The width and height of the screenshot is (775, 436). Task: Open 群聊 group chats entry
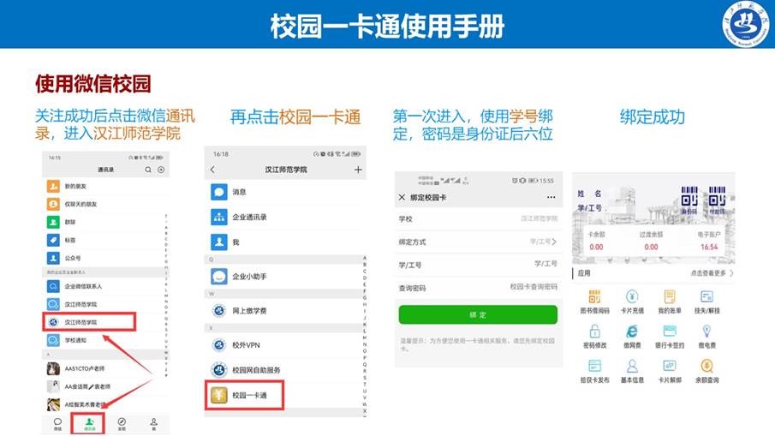click(104, 222)
